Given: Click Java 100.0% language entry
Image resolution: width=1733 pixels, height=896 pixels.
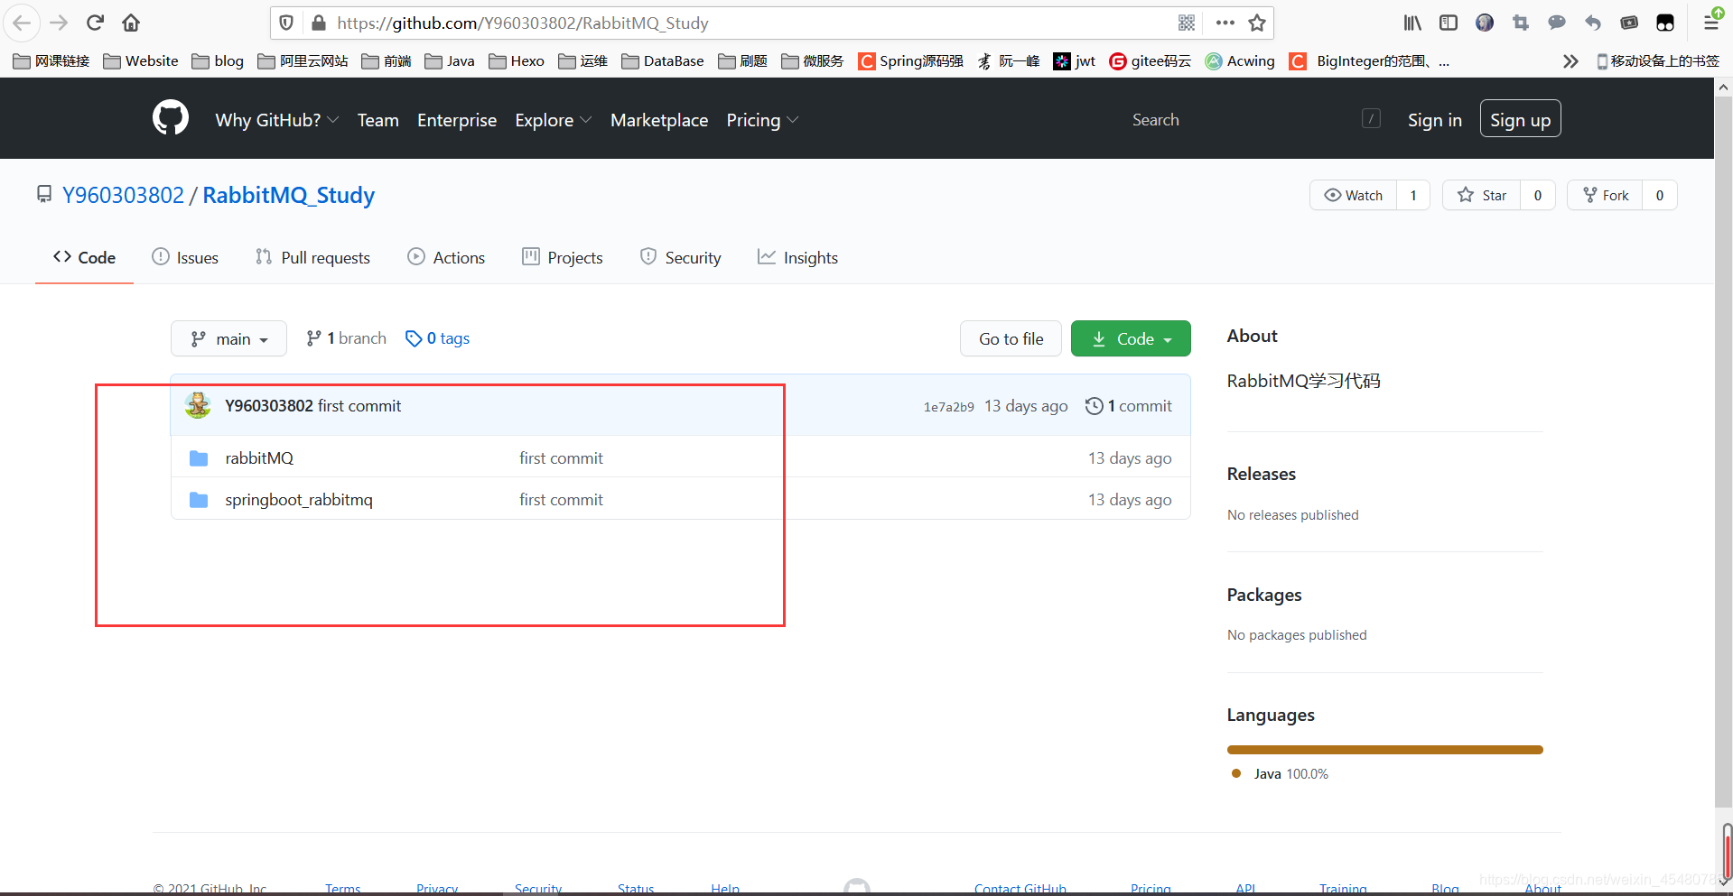Looking at the screenshot, I should pos(1281,774).
